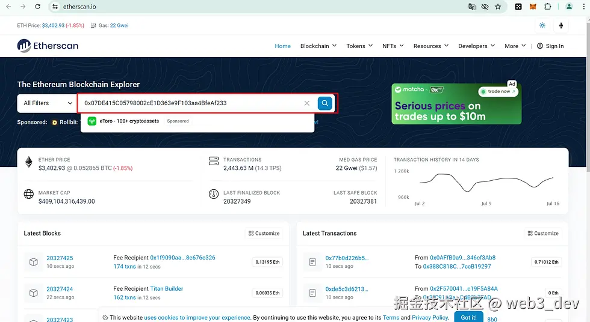The width and height of the screenshot is (590, 322).
Task: Open fee recipient Titan Builder
Action: 167,288
